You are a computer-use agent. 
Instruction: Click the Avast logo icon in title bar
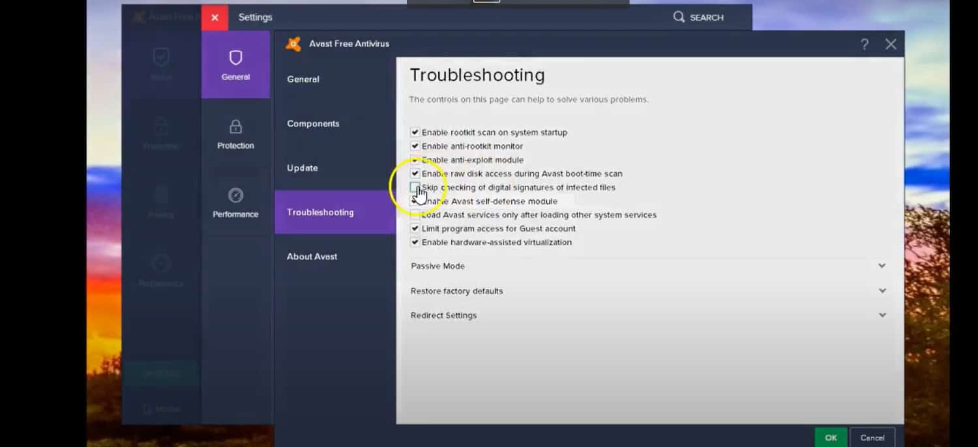[293, 44]
